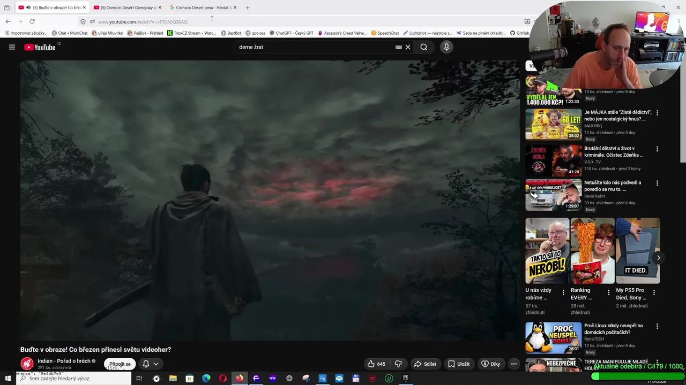The height and width of the screenshot is (385, 686).
Task: Open the BestBot bookmark
Action: click(231, 33)
